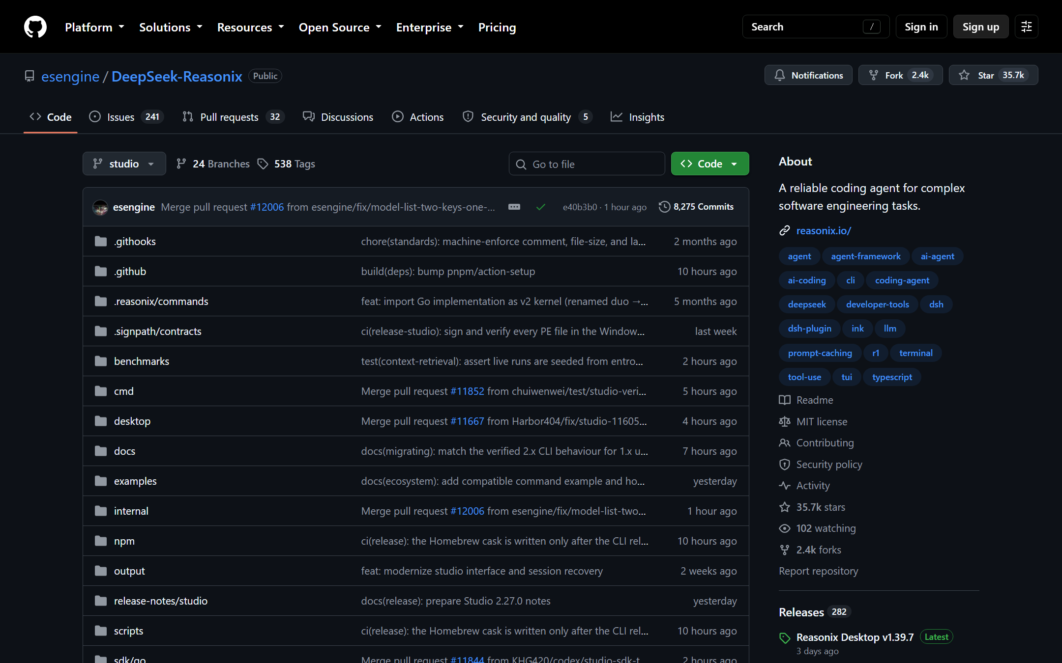The height and width of the screenshot is (663, 1062).
Task: Click the Sign up button
Action: 981,27
